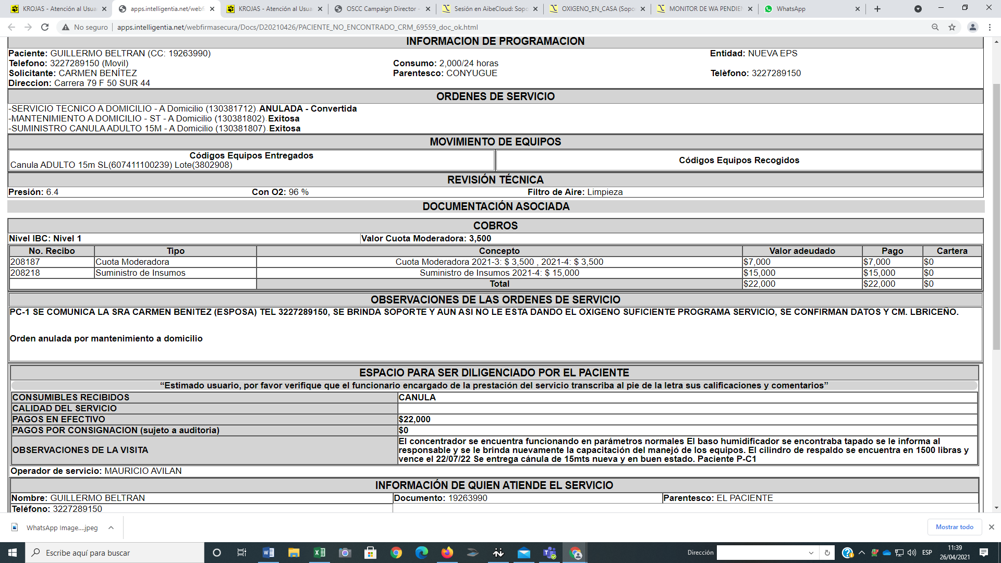The width and height of the screenshot is (1001, 563).
Task: Switch to the OXIGENO_EN_CASA tab
Action: (x=597, y=9)
